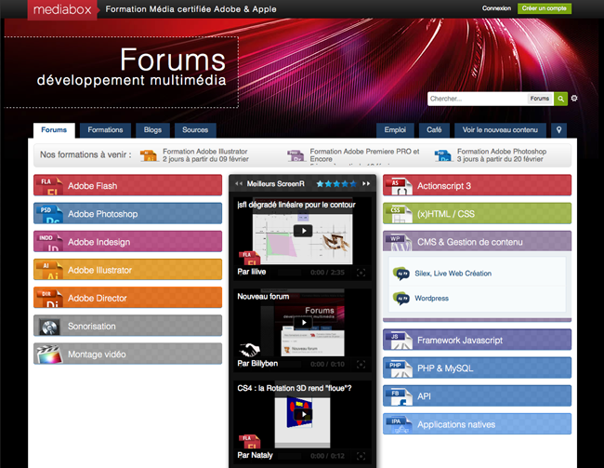This screenshot has height=468, width=604.
Task: Open the Connexion login link
Action: (496, 8)
